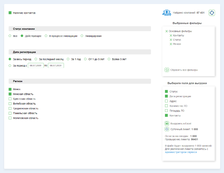This screenshot has width=224, height=173.
Task: Click the Сбросить все фильтры reset icon
Action: [x=167, y=70]
